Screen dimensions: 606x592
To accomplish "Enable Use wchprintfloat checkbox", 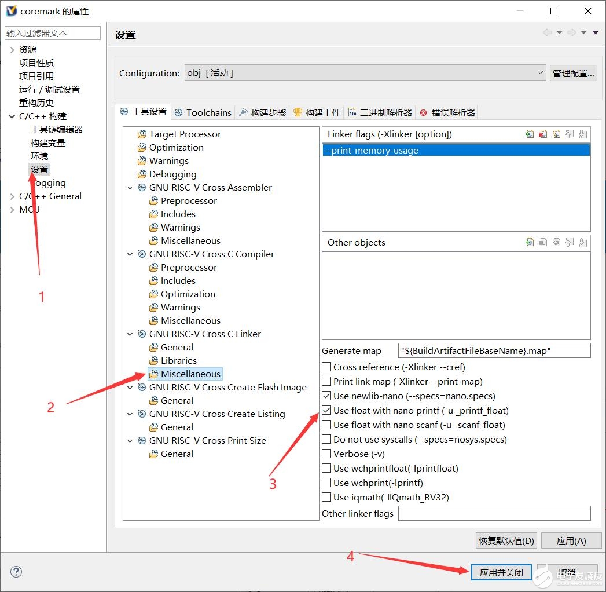I will 326,468.
